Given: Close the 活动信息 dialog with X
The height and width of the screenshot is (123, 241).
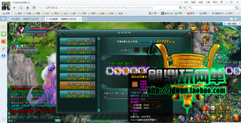Looking at the screenshot, I should tap(189, 33).
